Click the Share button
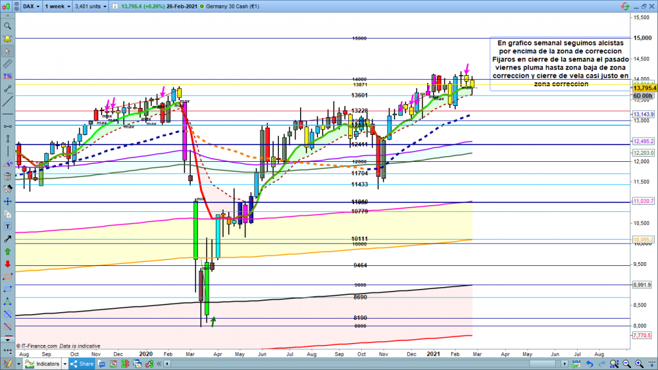The height and width of the screenshot is (370, 658). [x=83, y=364]
